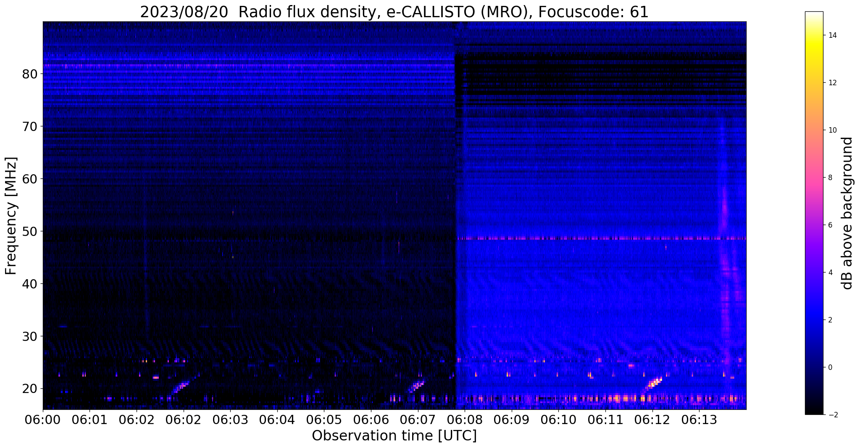Click the 06:07 time tick label
This screenshot has width=860, height=448.
pos(418,420)
